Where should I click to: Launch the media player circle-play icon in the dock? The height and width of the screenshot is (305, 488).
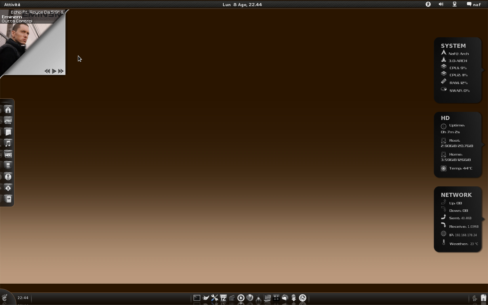point(241,298)
